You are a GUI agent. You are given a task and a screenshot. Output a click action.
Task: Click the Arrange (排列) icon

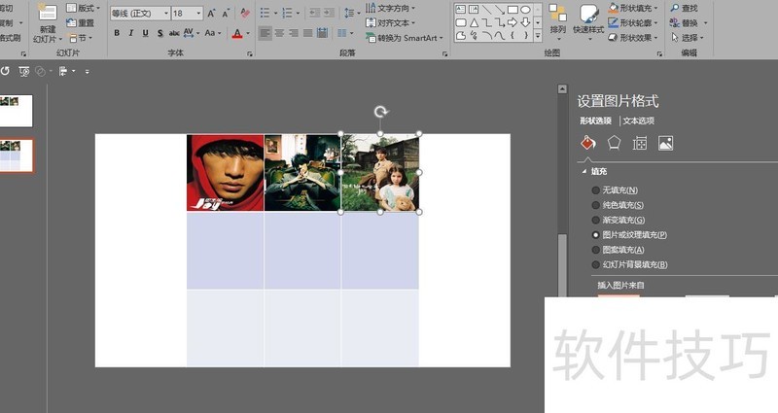pyautogui.click(x=557, y=19)
